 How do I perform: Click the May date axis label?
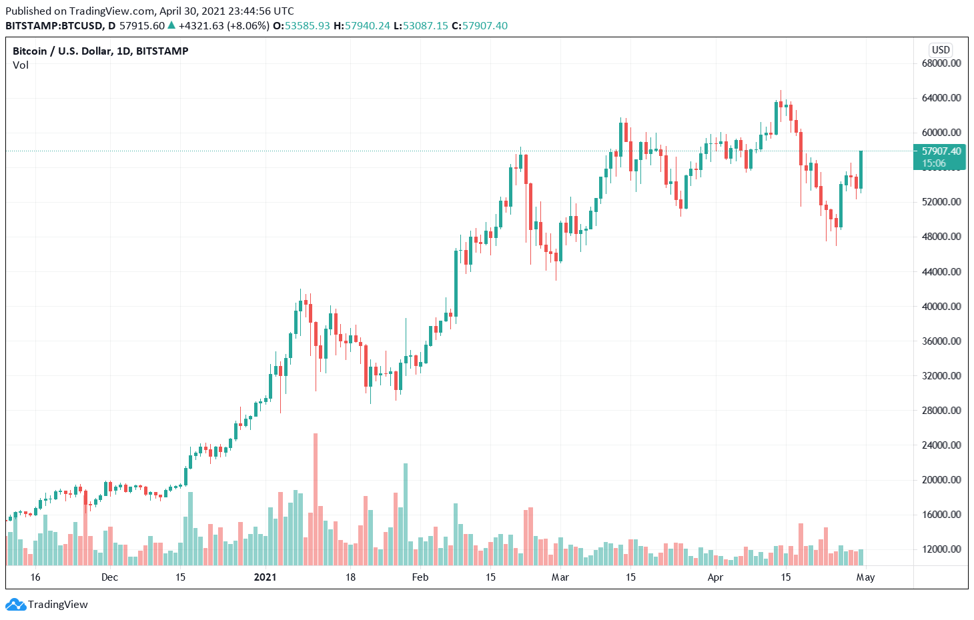pos(865,577)
